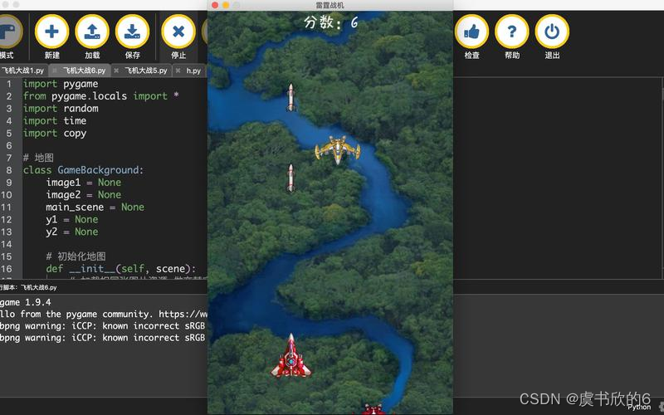
Task: Click 'image2 = None' code line
Action: coord(84,195)
